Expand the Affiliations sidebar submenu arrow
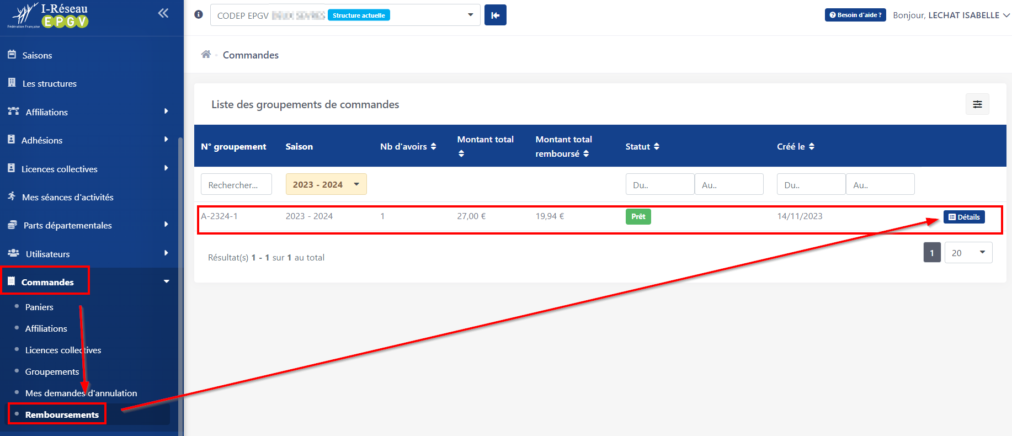The height and width of the screenshot is (436, 1012). pyautogui.click(x=166, y=111)
